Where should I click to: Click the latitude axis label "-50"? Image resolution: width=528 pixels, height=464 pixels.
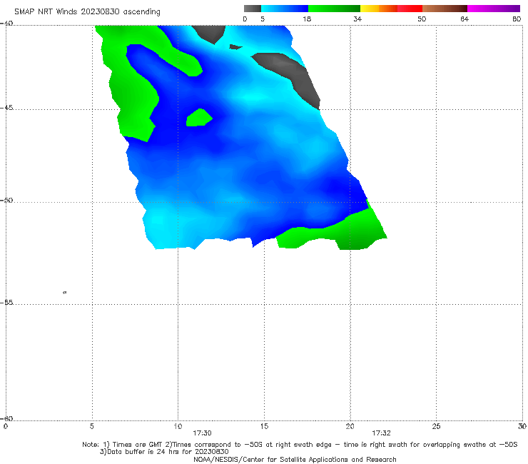pos(6,200)
